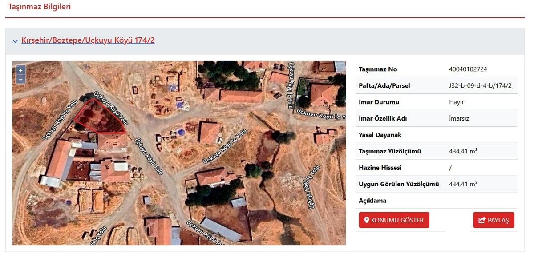Click the İmar Durumu value Hayır
534x258 pixels.
pyautogui.click(x=457, y=102)
